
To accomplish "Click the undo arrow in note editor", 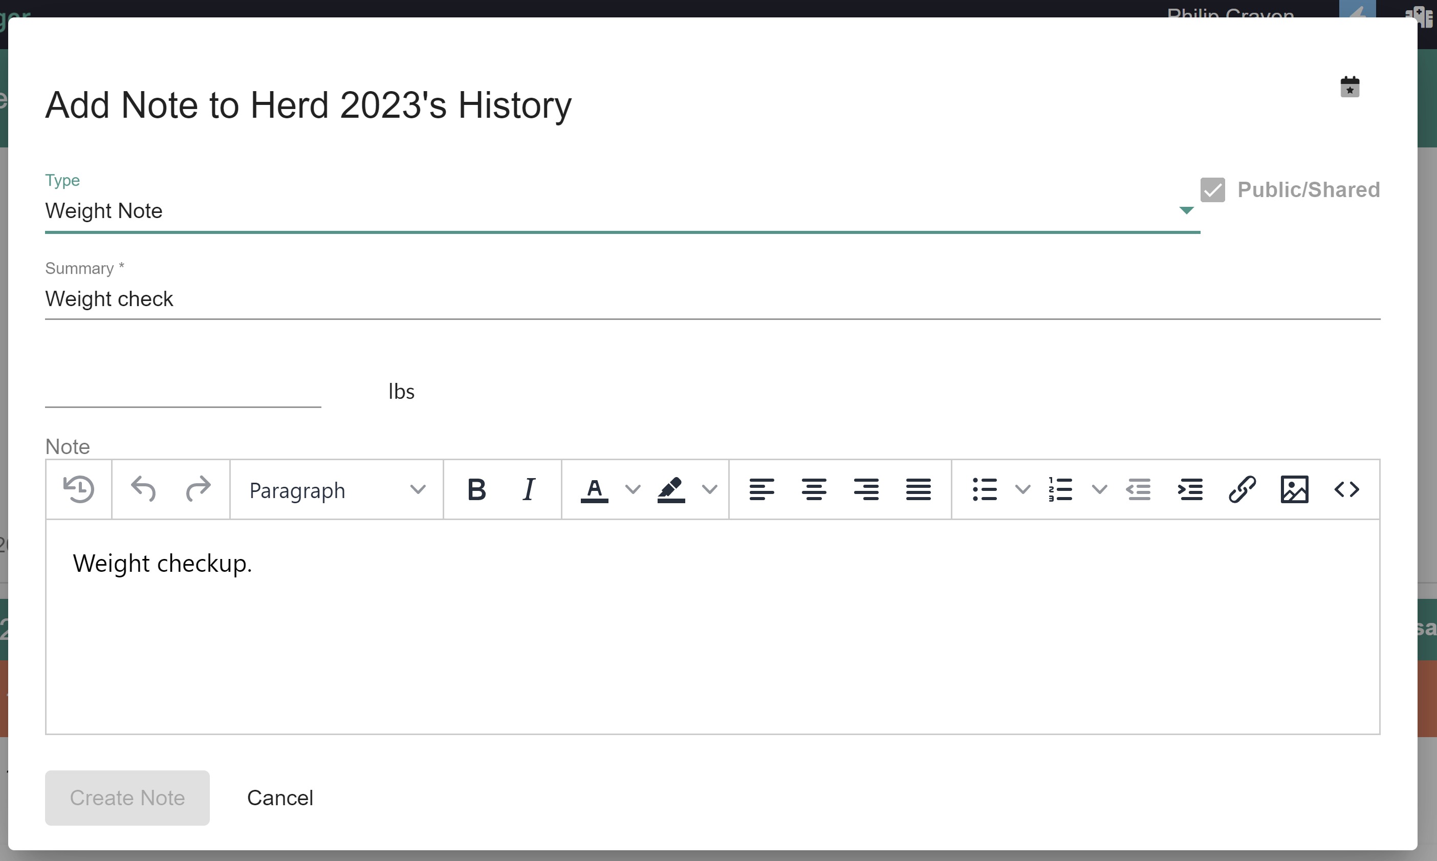I will point(143,490).
